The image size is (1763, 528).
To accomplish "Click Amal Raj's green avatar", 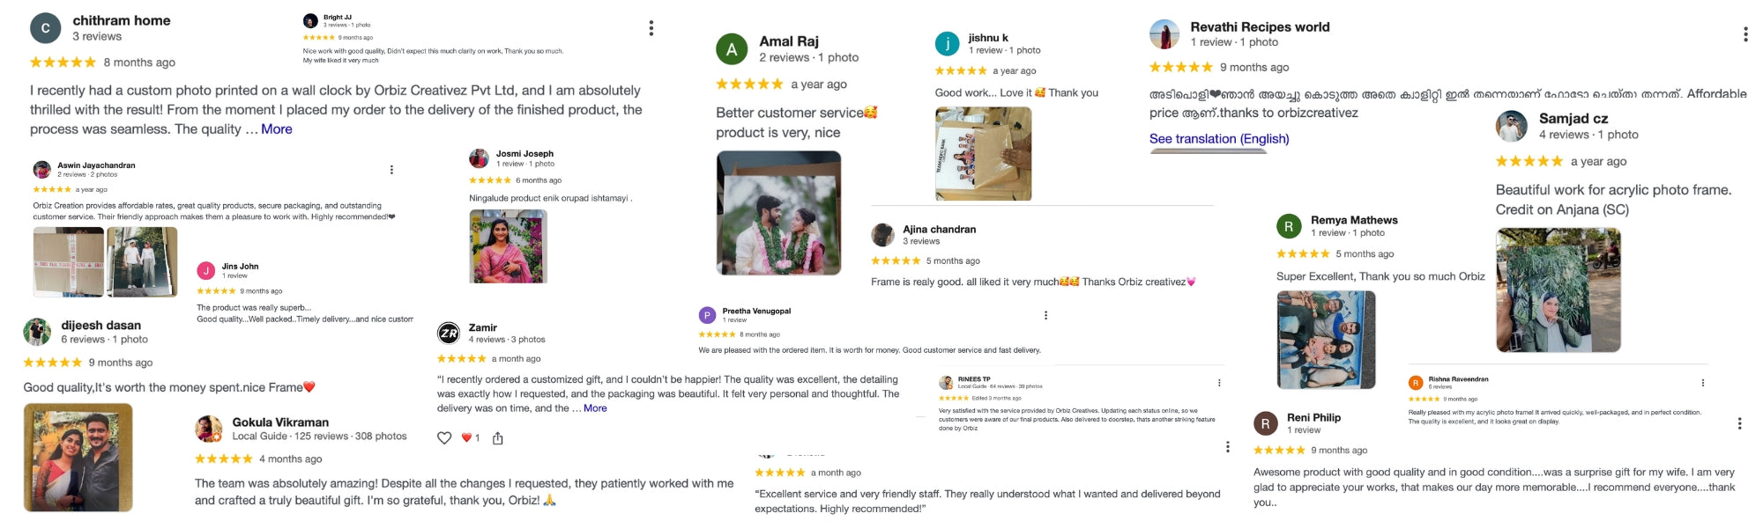I will (x=732, y=49).
